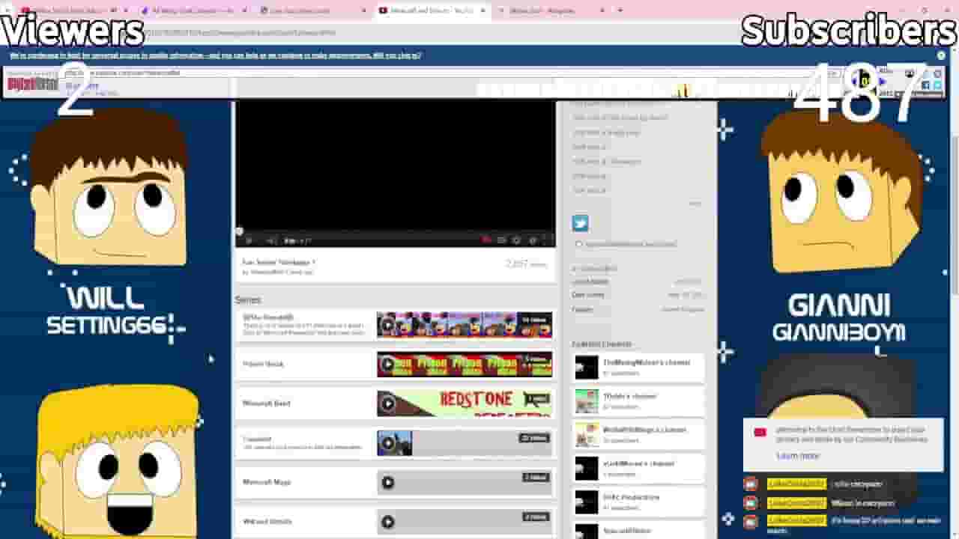Click the black video player area

tap(396, 163)
